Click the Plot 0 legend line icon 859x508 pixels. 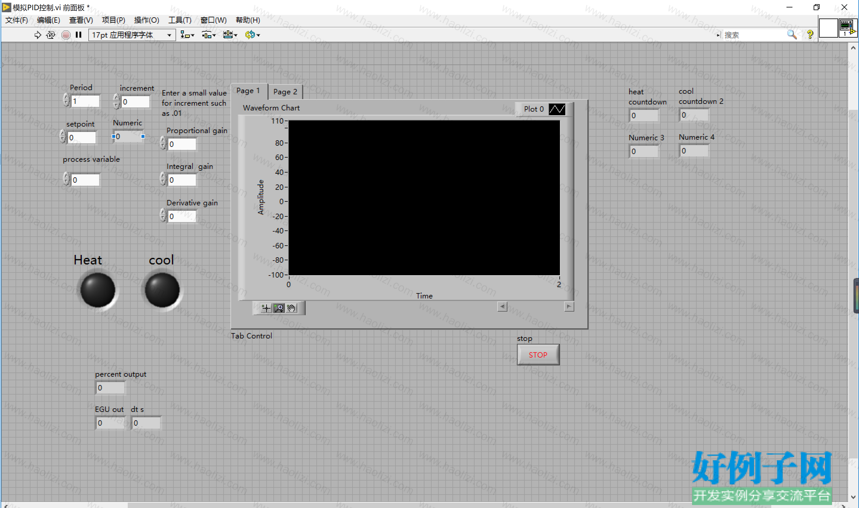[557, 109]
